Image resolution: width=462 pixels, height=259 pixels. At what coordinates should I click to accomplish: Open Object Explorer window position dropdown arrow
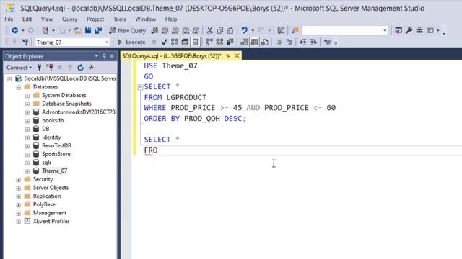click(96, 56)
